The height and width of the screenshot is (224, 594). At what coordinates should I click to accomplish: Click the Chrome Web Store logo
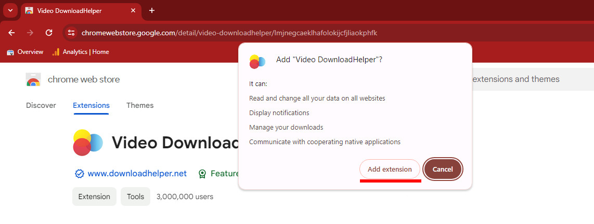(x=33, y=79)
